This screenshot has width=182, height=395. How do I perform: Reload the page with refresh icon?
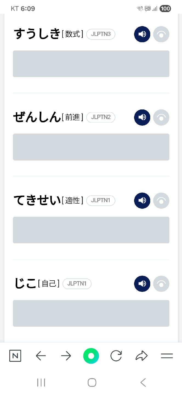coord(116,356)
